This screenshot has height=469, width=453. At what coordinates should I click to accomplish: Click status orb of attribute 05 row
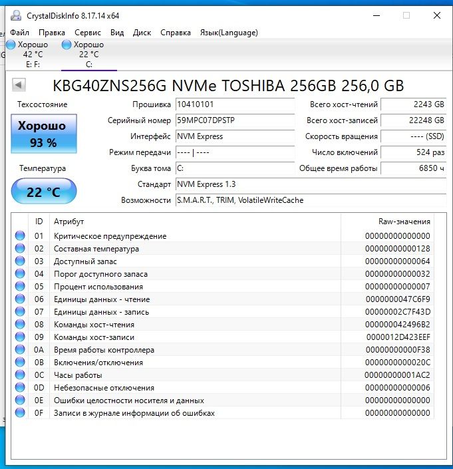(x=20, y=286)
